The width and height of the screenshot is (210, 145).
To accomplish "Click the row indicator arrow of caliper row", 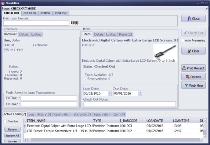I will (25, 126).
